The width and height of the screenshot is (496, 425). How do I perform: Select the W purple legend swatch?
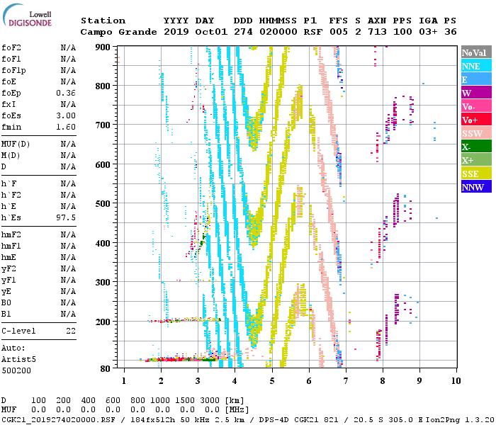click(476, 93)
